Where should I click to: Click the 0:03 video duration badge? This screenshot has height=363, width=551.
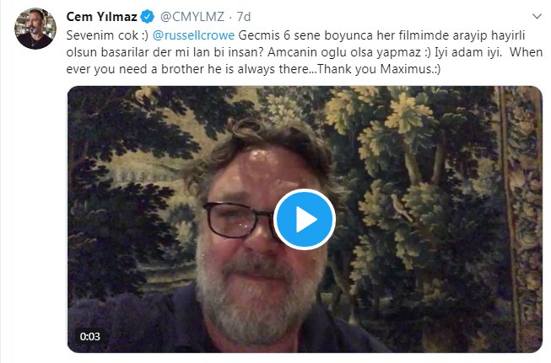pyautogui.click(x=90, y=336)
